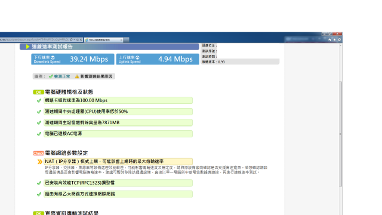This screenshot has width=382, height=215.
Task: Click the OK badge beside 電腦硬體規格及狀態
Action: tap(38, 92)
